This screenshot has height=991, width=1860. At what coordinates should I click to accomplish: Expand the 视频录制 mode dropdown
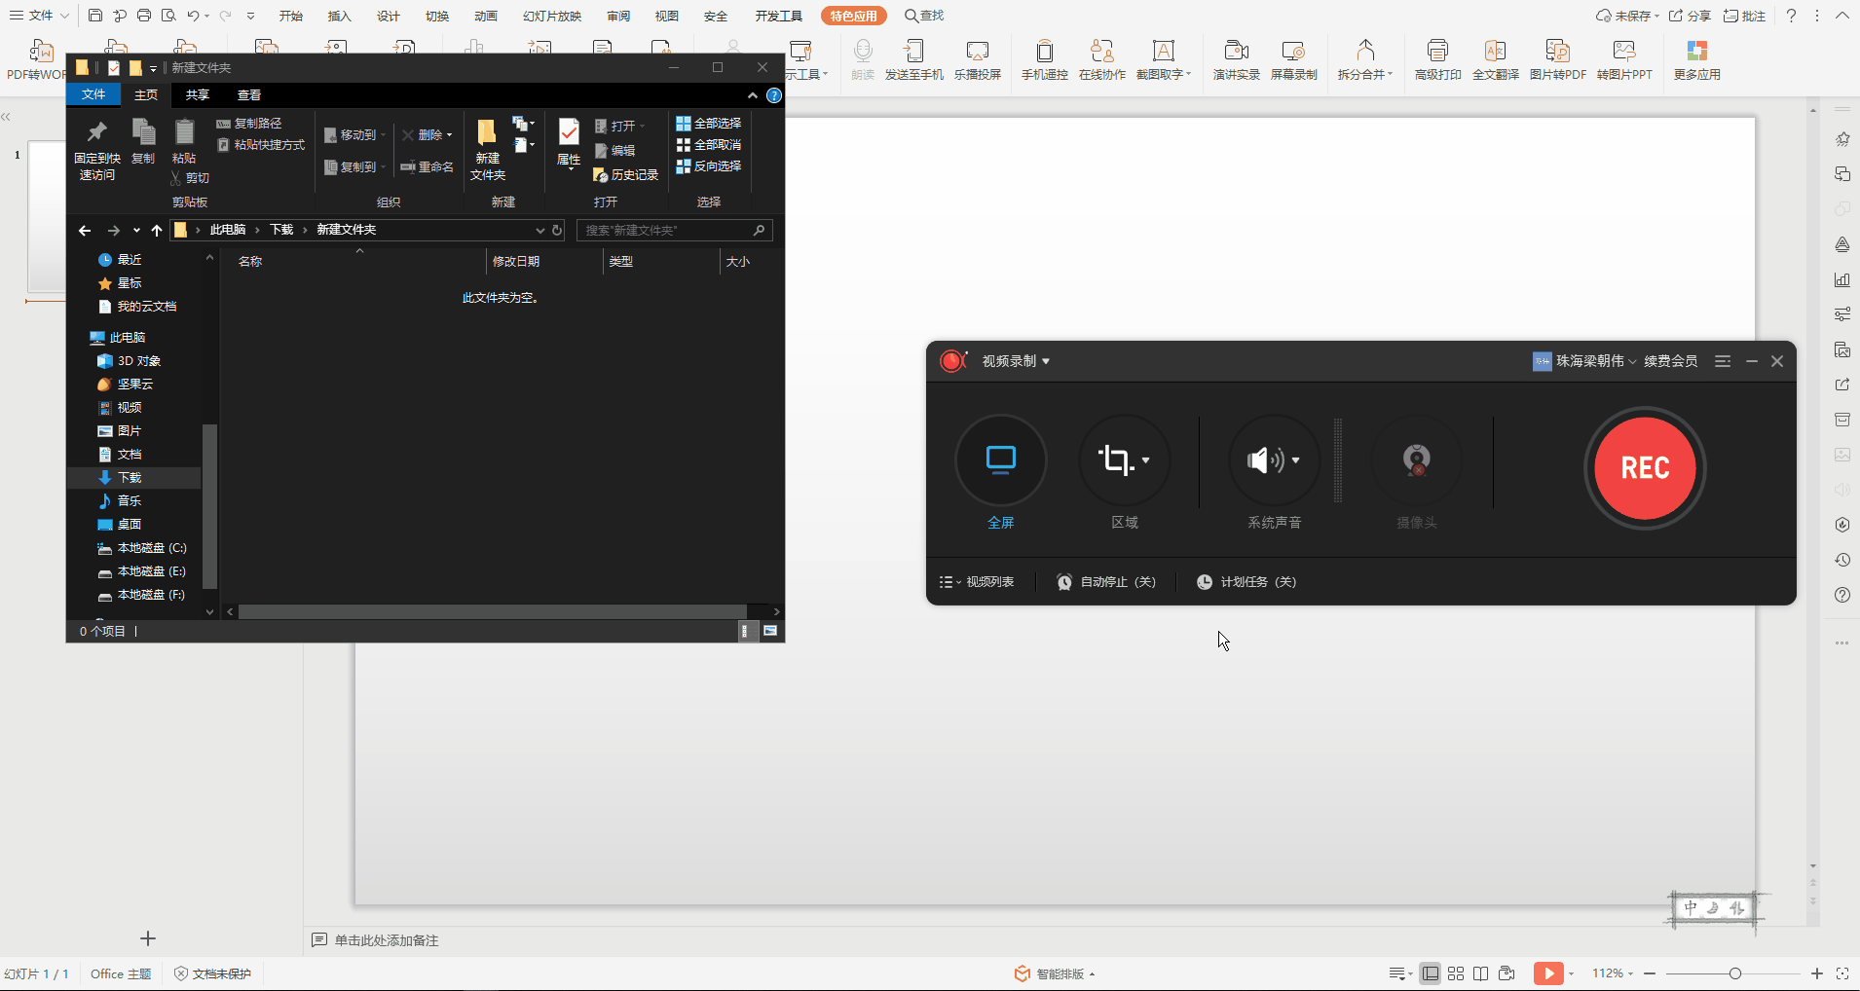(x=1016, y=361)
